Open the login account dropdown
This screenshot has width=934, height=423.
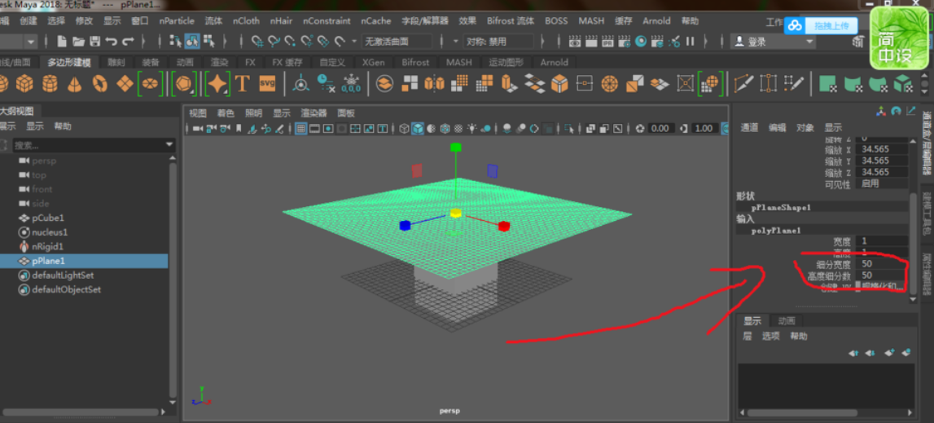(773, 42)
